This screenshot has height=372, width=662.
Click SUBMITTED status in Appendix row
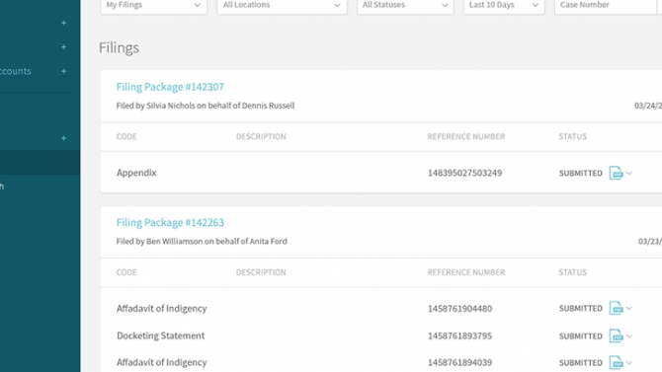coord(581,174)
